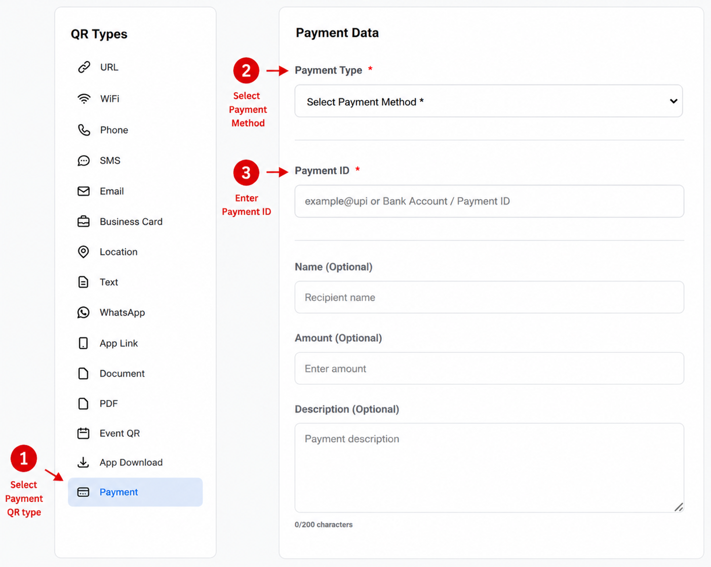
Task: Click the WhatsApp logo icon
Action: pos(84,312)
